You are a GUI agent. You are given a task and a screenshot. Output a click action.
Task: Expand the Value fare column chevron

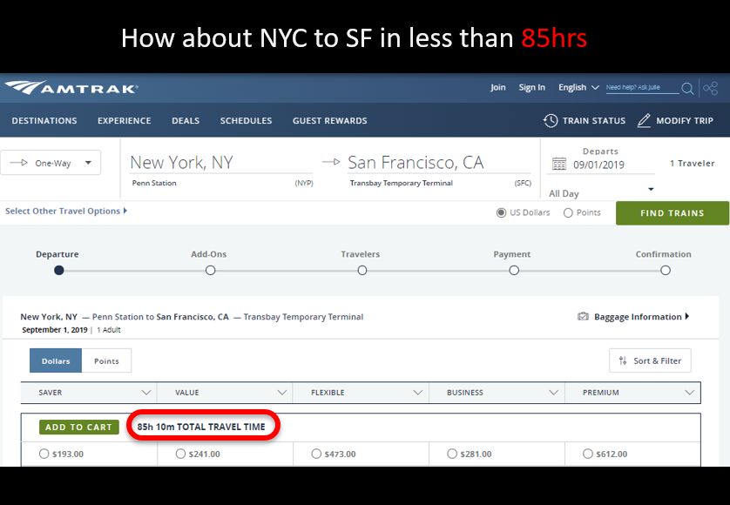(x=282, y=393)
